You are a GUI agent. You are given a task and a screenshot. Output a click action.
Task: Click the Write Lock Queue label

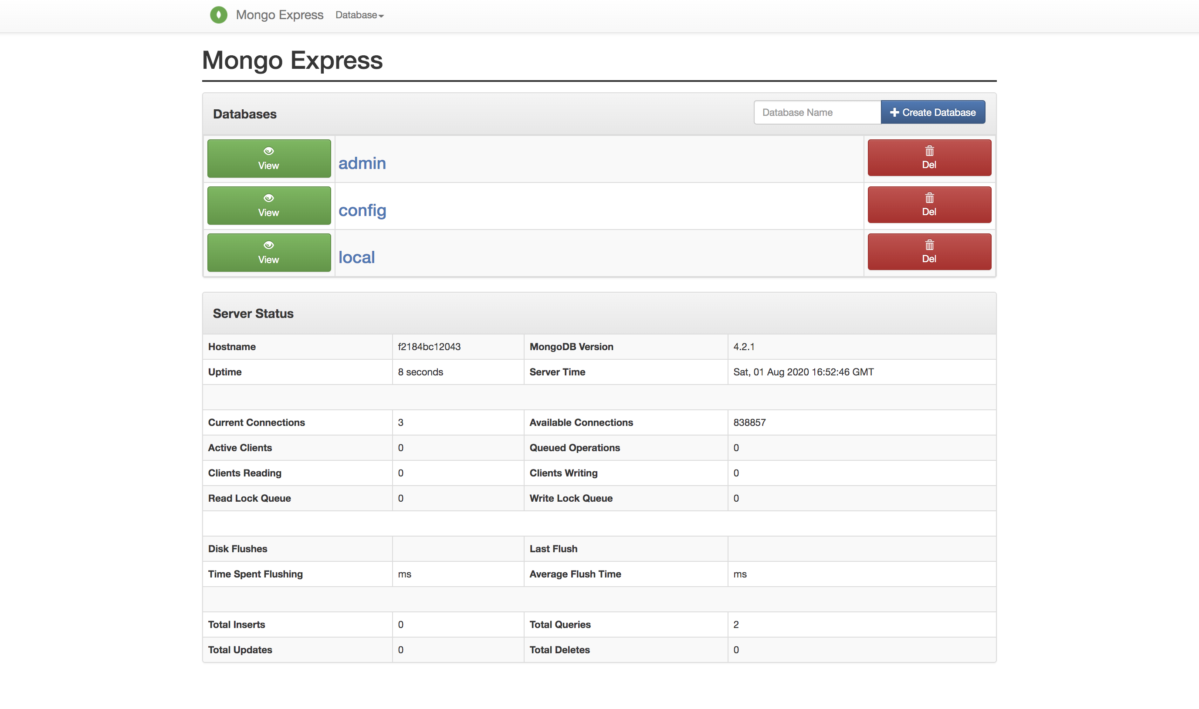[x=571, y=499]
